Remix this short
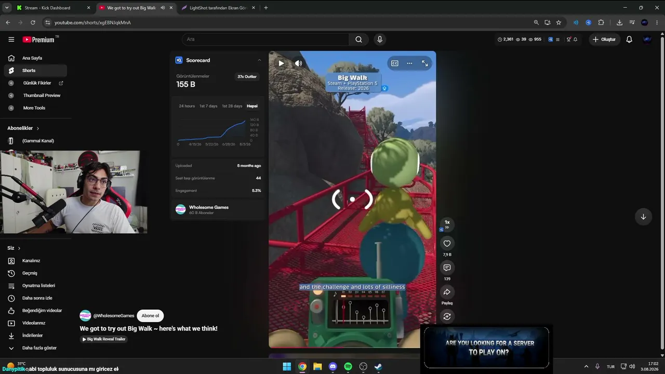Image resolution: width=665 pixels, height=374 pixels. 447,316
